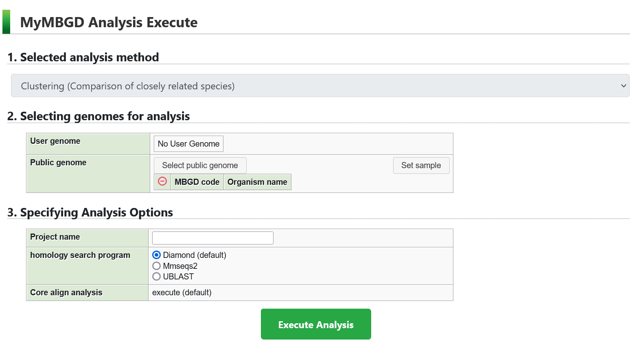Click the Set sample button
Viewport: 639px width, 344px height.
(421, 165)
